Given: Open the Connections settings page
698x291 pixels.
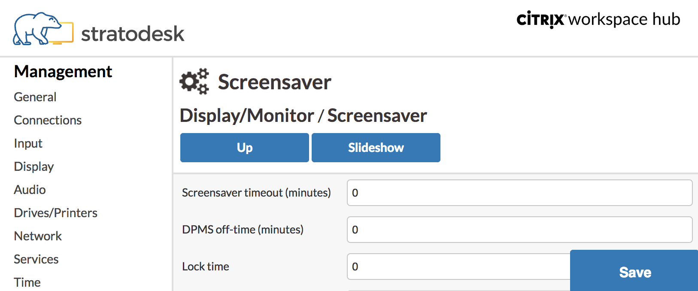Looking at the screenshot, I should click(x=48, y=120).
